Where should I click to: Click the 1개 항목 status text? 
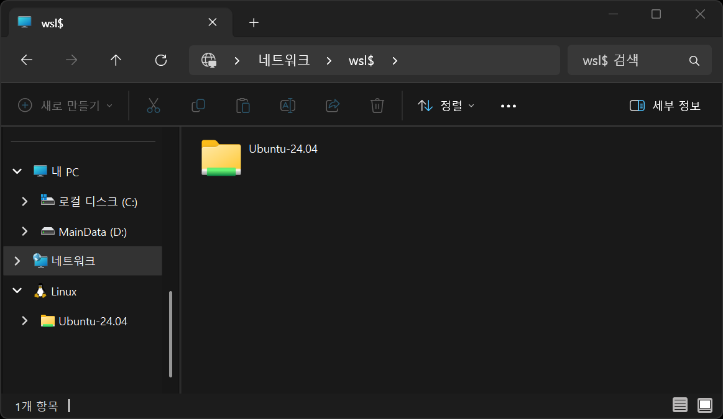[37, 405]
